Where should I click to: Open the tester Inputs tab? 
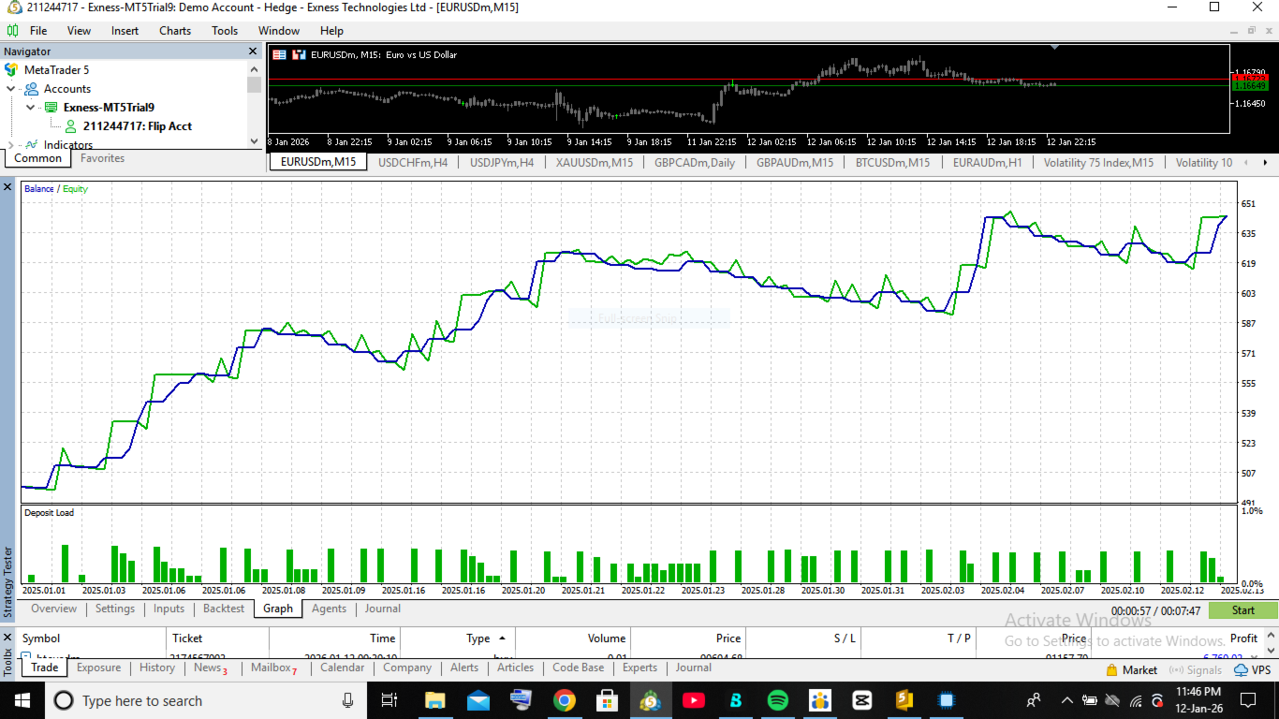(x=169, y=609)
